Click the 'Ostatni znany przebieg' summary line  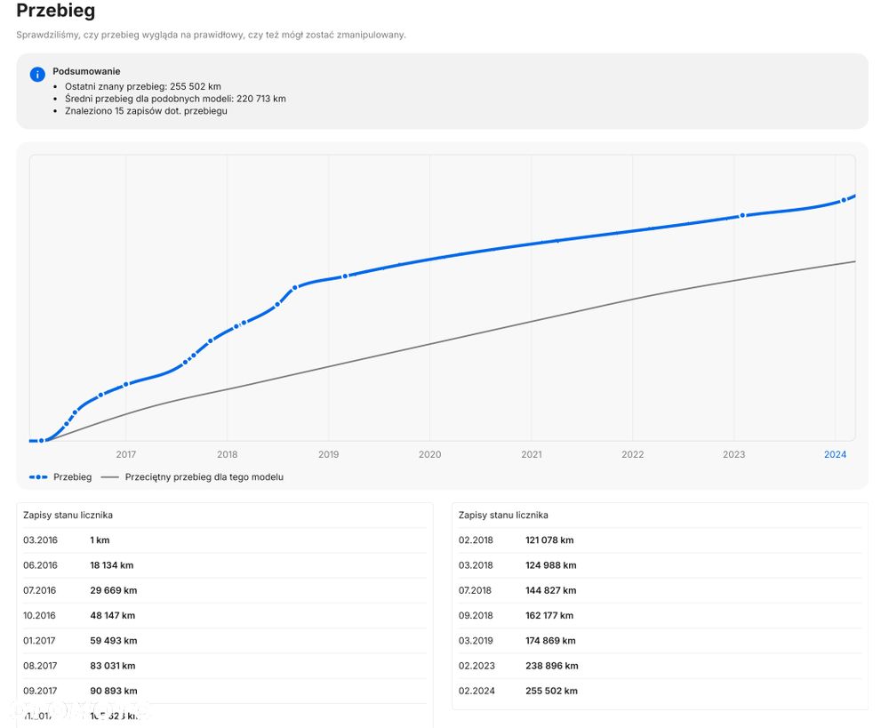142,86
